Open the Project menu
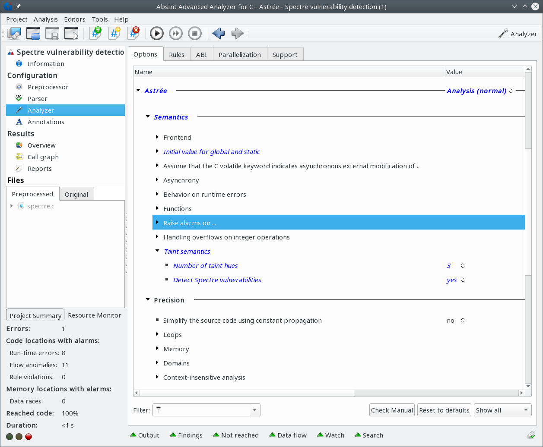The height and width of the screenshot is (447, 543). click(17, 19)
